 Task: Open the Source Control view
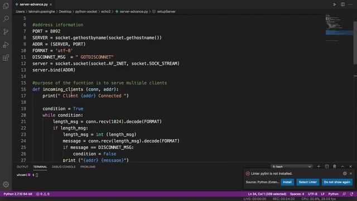tap(6, 32)
